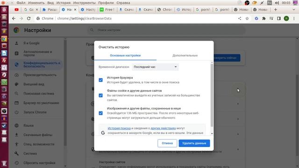Switch to the 'Расш' extensions tab
This screenshot has width=299, height=168.
(x=50, y=9)
